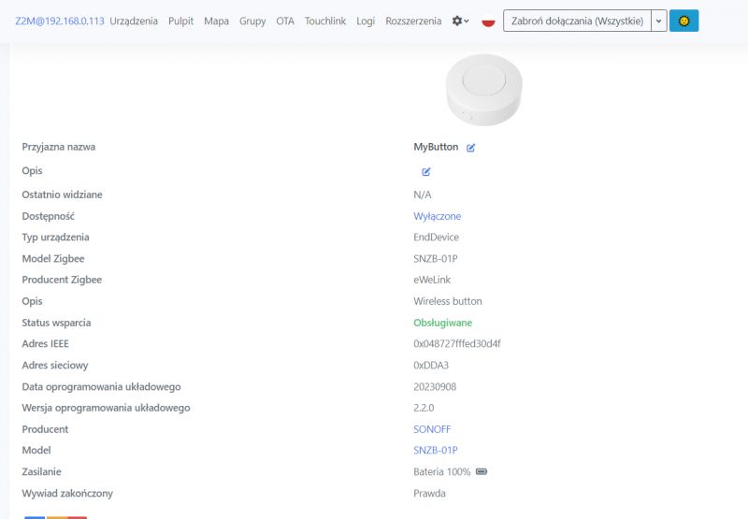Click the Obsługiwane support status link
Image resolution: width=748 pixels, height=519 pixels.
pyautogui.click(x=442, y=323)
